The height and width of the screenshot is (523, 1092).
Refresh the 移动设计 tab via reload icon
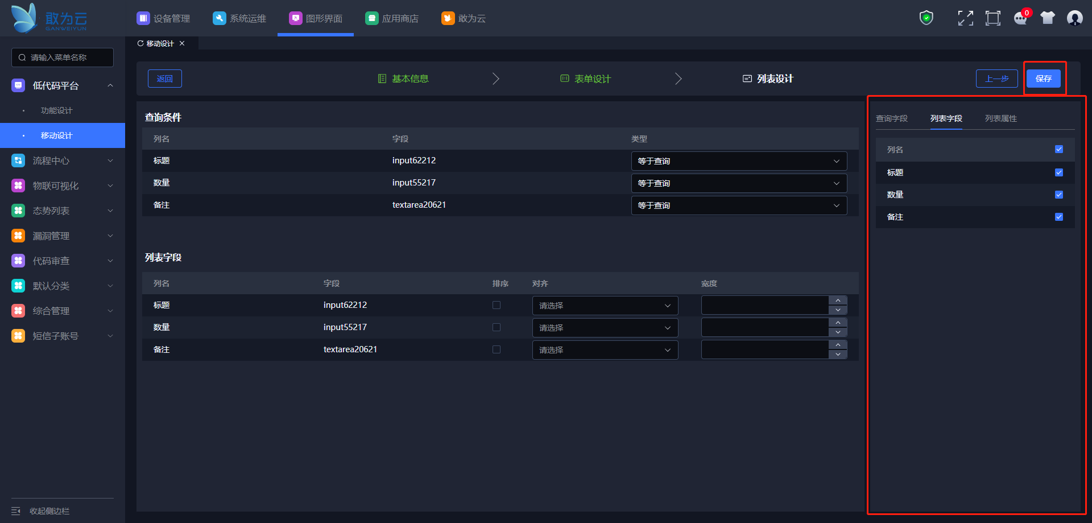tap(140, 43)
